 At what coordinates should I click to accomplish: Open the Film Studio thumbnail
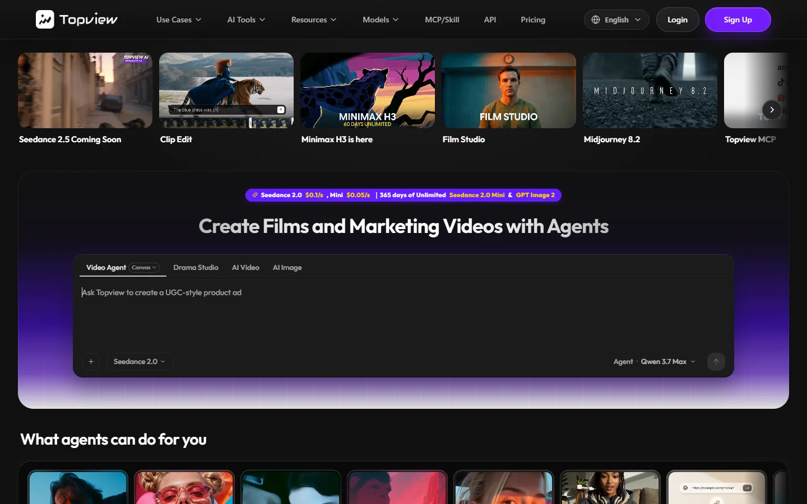(x=509, y=90)
